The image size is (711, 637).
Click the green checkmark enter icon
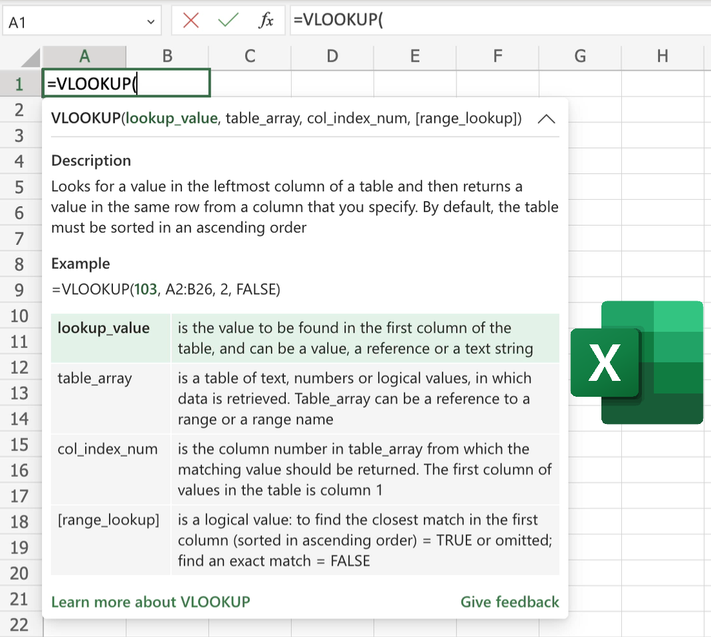click(228, 21)
